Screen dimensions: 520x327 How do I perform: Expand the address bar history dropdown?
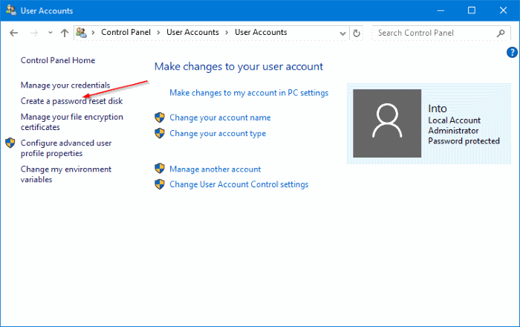tap(342, 33)
